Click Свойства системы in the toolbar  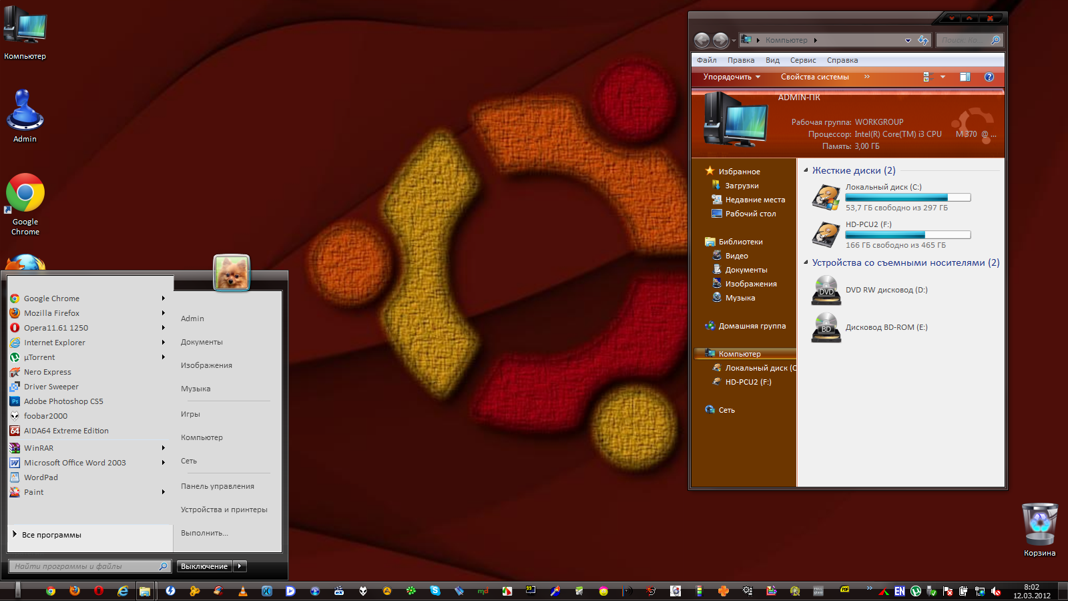814,77
